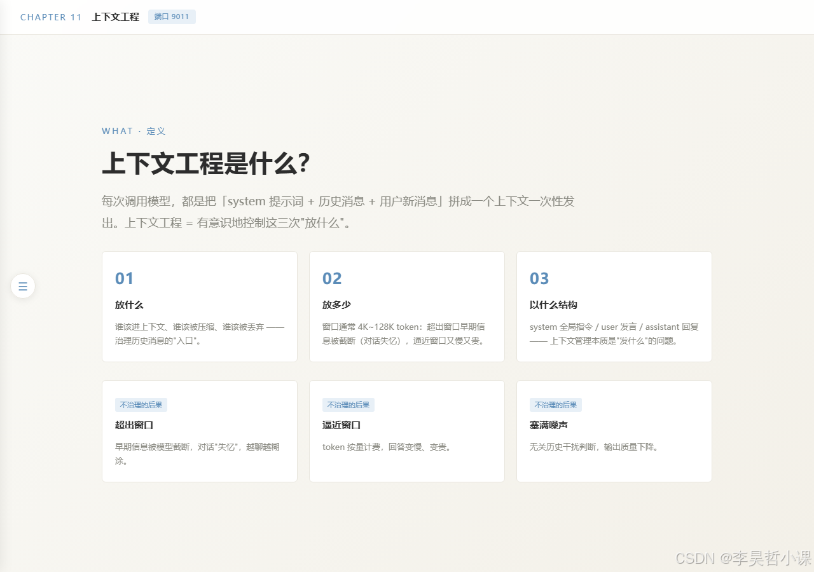
Task: Click the 上下文工程 header title
Action: click(x=115, y=17)
